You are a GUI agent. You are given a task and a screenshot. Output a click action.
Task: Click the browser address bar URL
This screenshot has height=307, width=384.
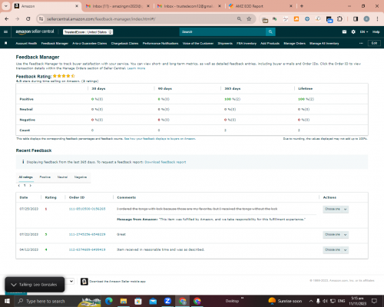pyautogui.click(x=101, y=19)
